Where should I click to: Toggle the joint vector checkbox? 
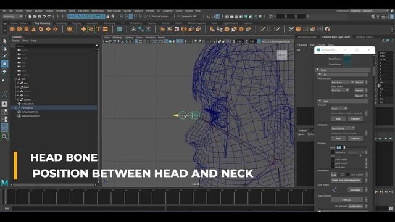(x=333, y=160)
